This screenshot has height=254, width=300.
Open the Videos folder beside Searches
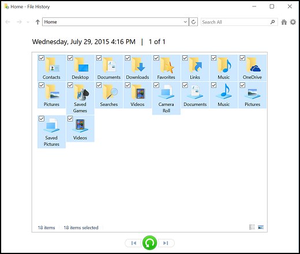click(138, 93)
